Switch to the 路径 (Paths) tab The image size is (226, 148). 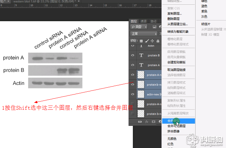[153, 21]
